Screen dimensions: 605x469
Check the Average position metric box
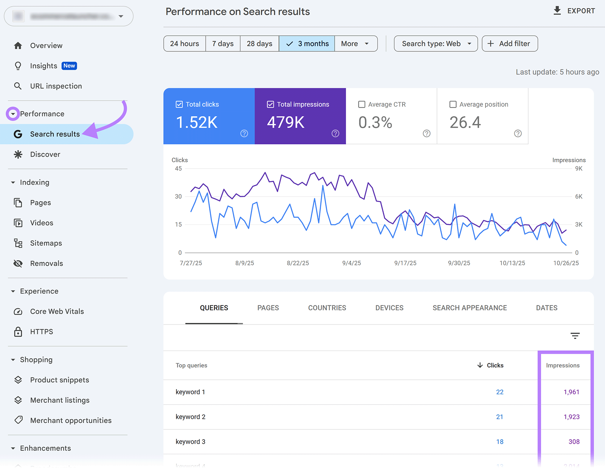pyautogui.click(x=453, y=104)
